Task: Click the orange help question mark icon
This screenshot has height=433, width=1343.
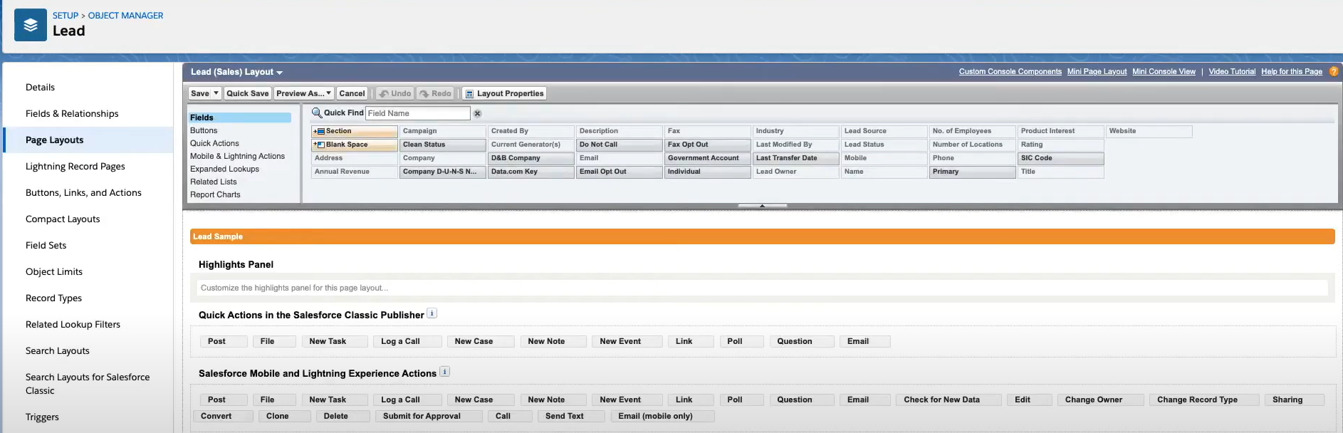Action: tap(1334, 71)
